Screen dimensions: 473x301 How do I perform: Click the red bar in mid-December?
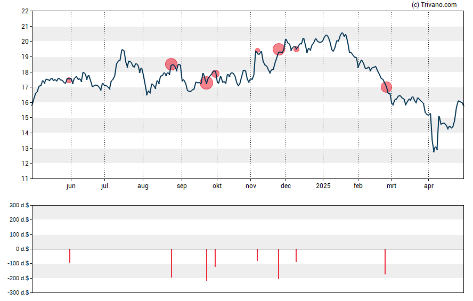(x=296, y=256)
